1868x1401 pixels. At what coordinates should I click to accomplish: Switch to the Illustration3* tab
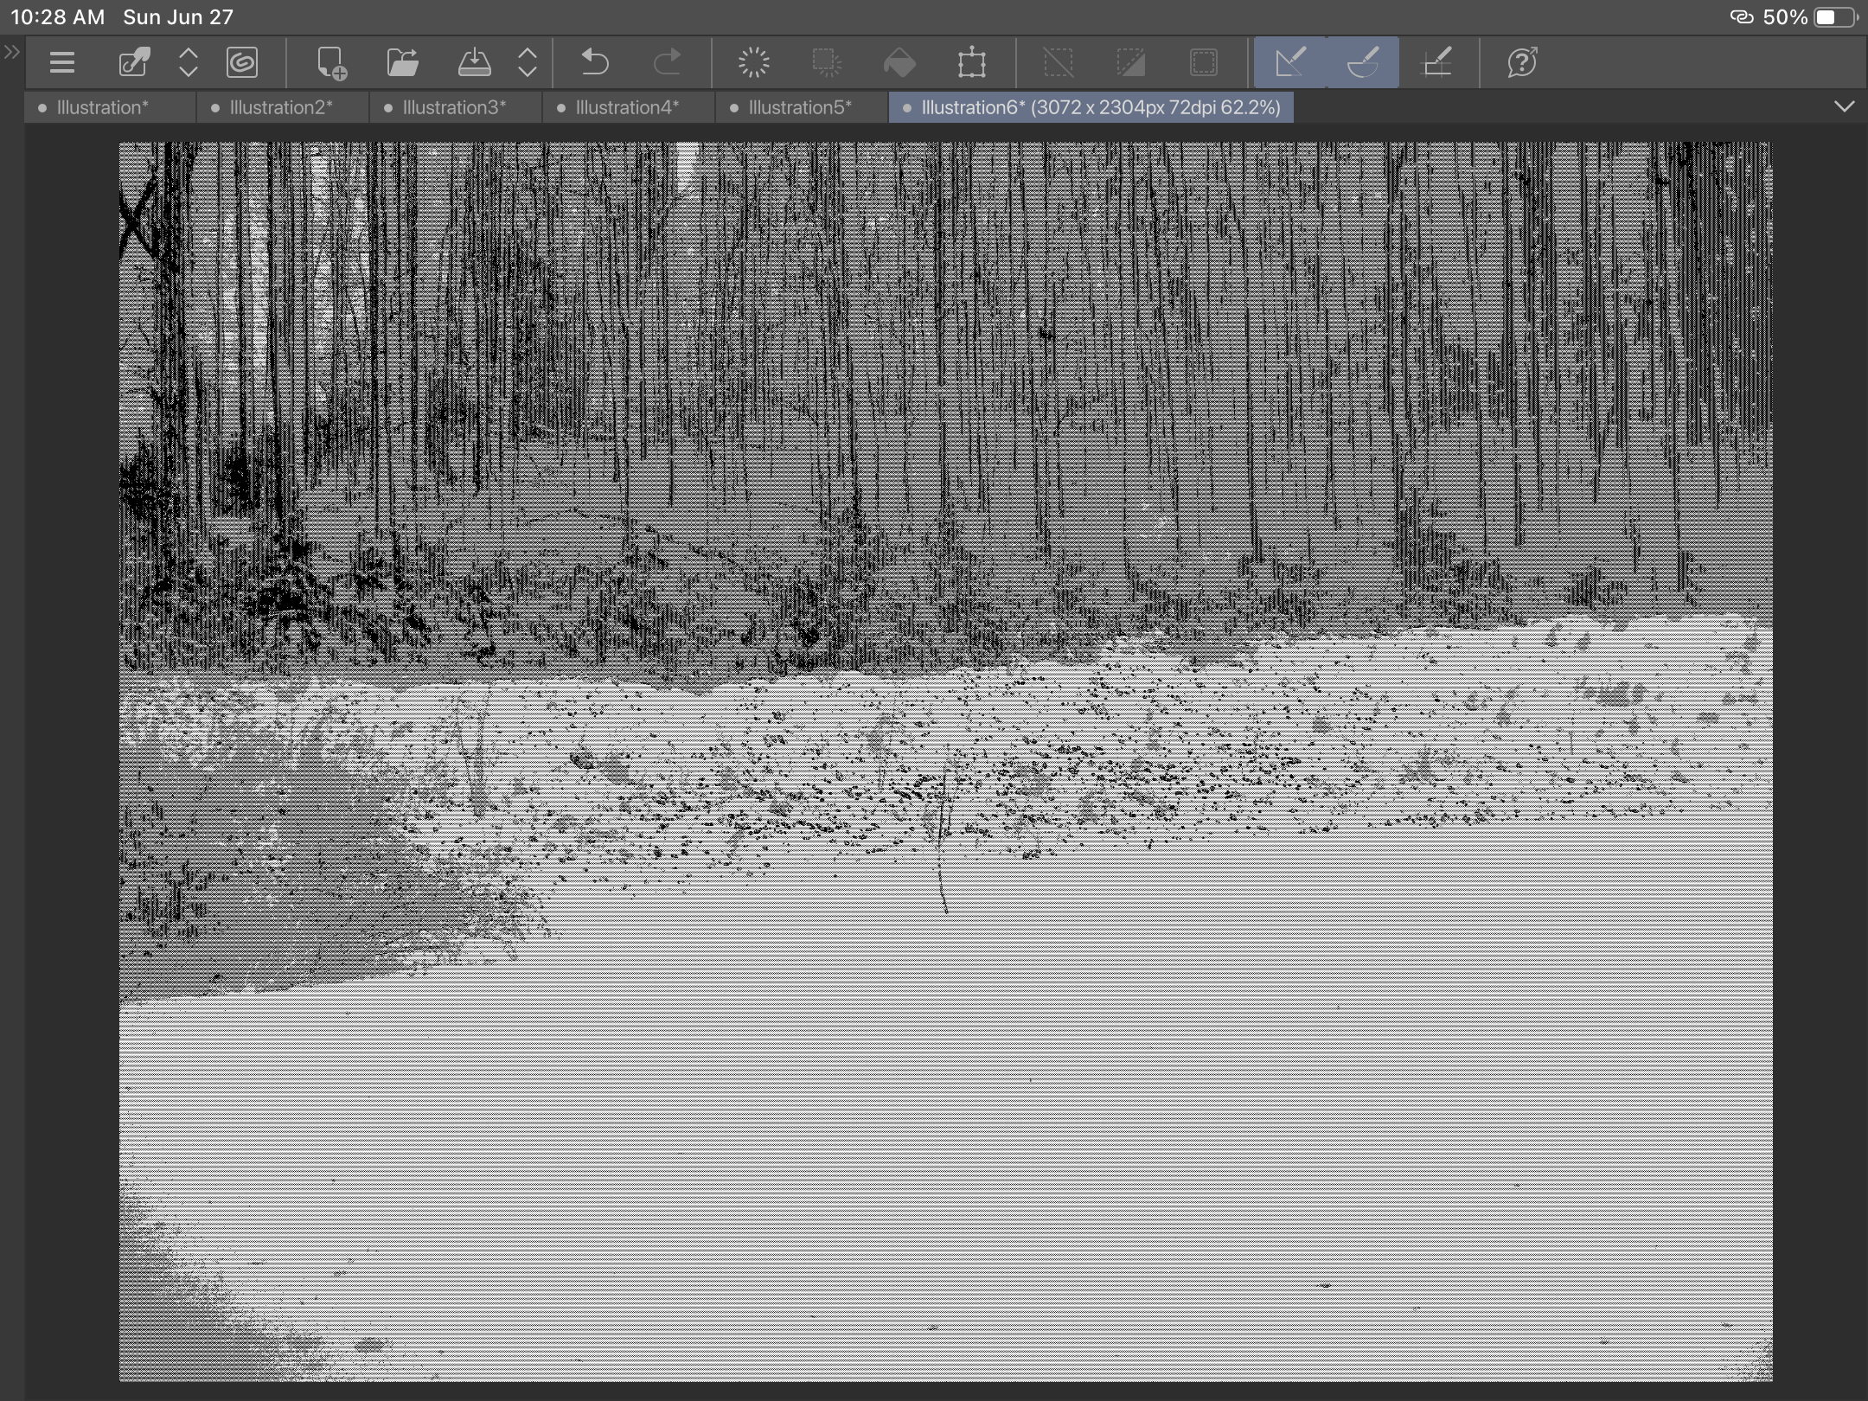coord(457,107)
